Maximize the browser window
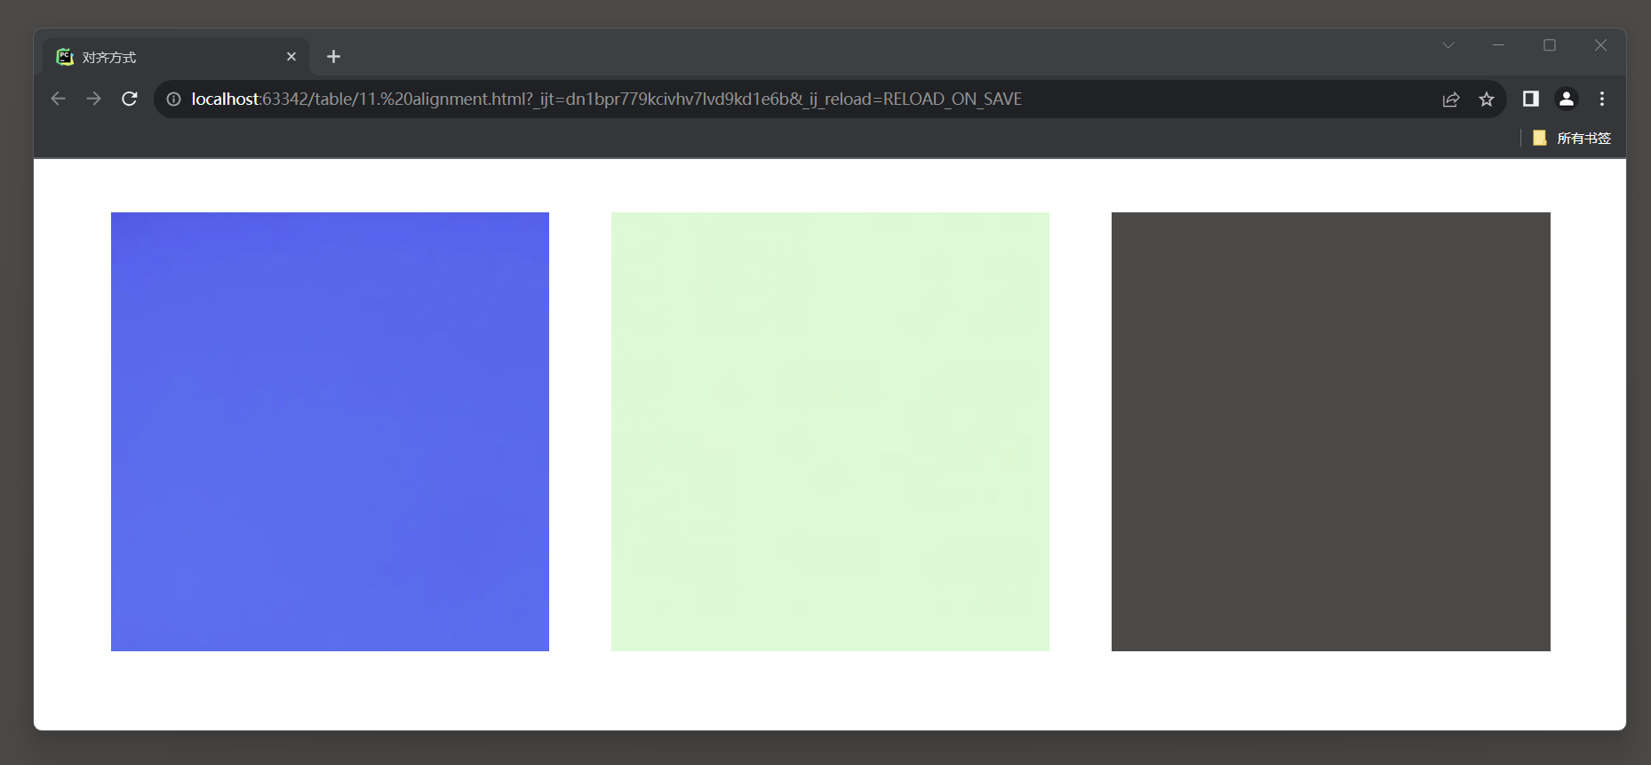Viewport: 1651px width, 765px height. 1550,45
